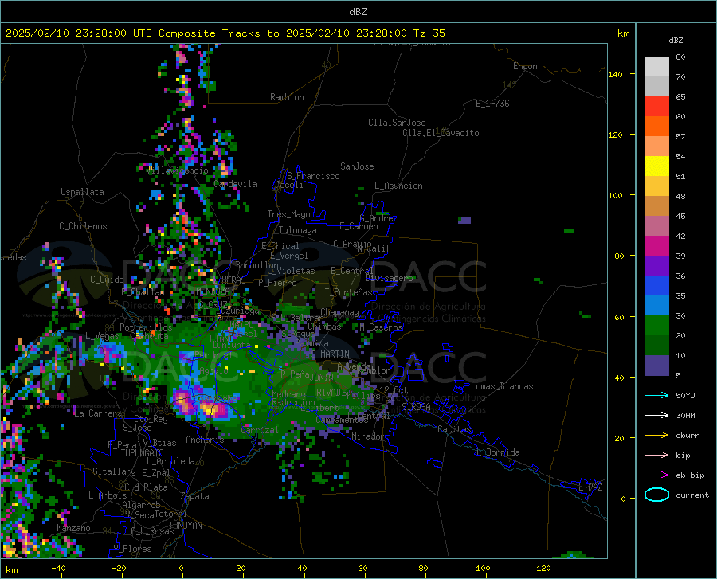Click the magenta 39-42 dBZ legend swatch

(x=656, y=246)
